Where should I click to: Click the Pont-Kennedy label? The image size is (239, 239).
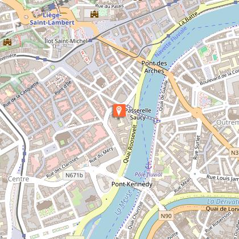[x=132, y=184]
